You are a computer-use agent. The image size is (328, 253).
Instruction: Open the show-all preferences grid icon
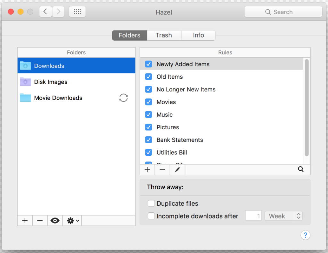(x=77, y=12)
